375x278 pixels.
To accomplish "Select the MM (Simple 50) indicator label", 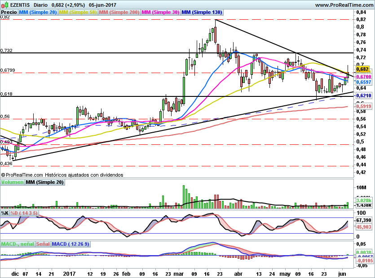I will click(78, 12).
